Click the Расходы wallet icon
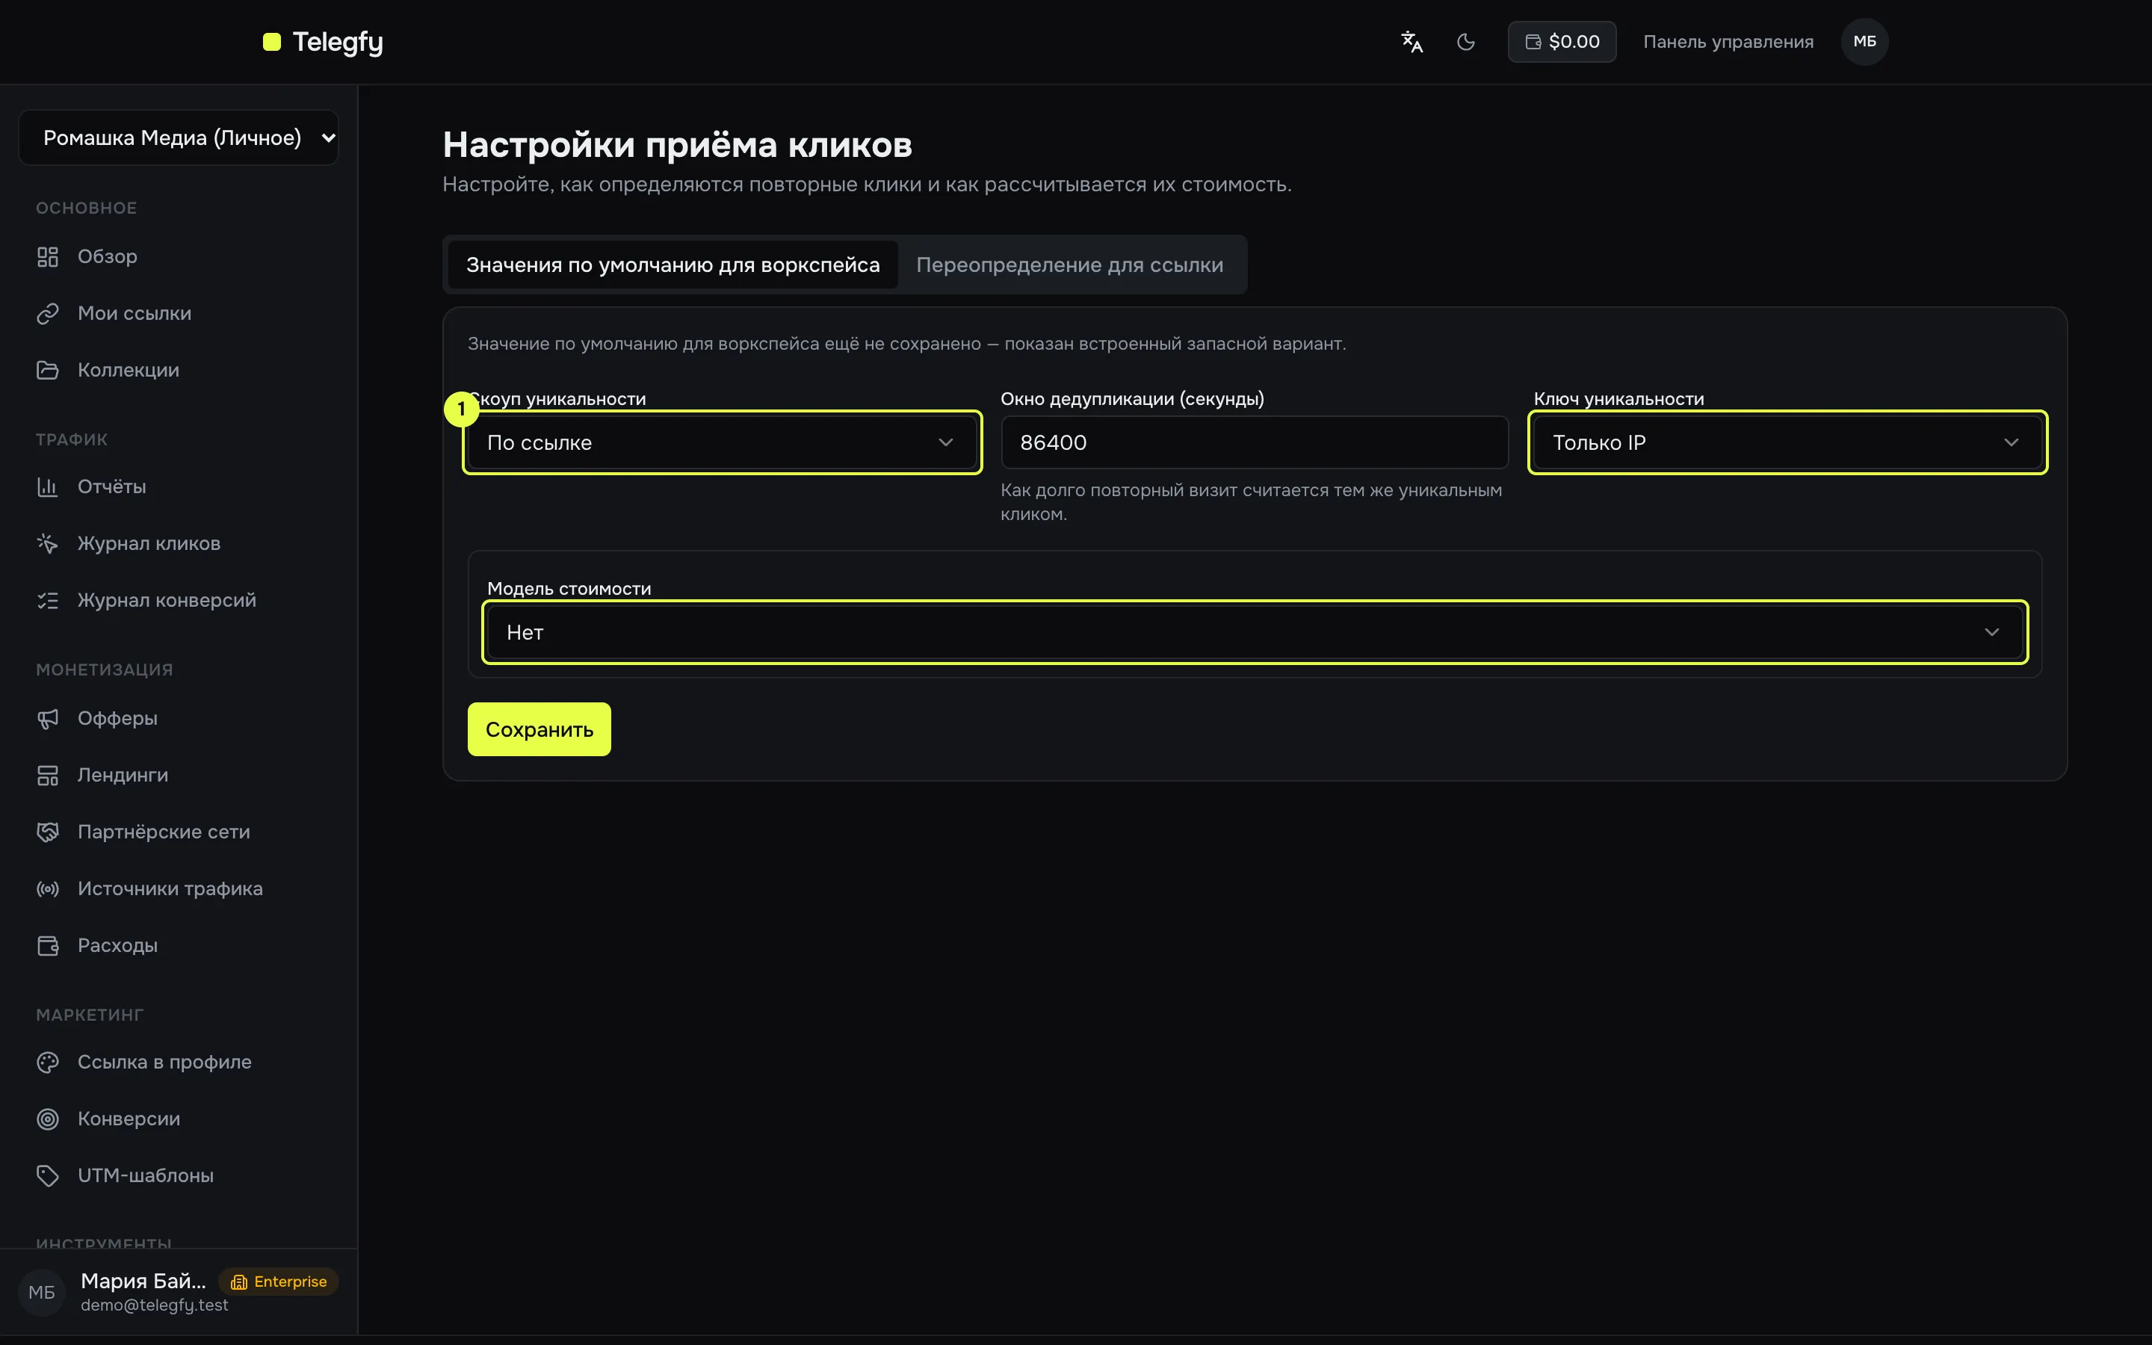 tap(47, 945)
